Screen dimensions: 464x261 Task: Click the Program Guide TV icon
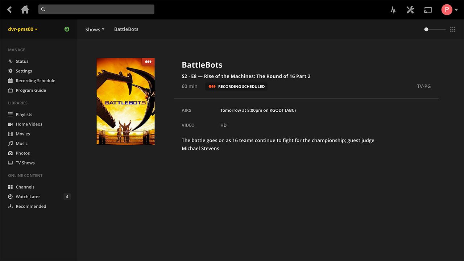coord(11,91)
